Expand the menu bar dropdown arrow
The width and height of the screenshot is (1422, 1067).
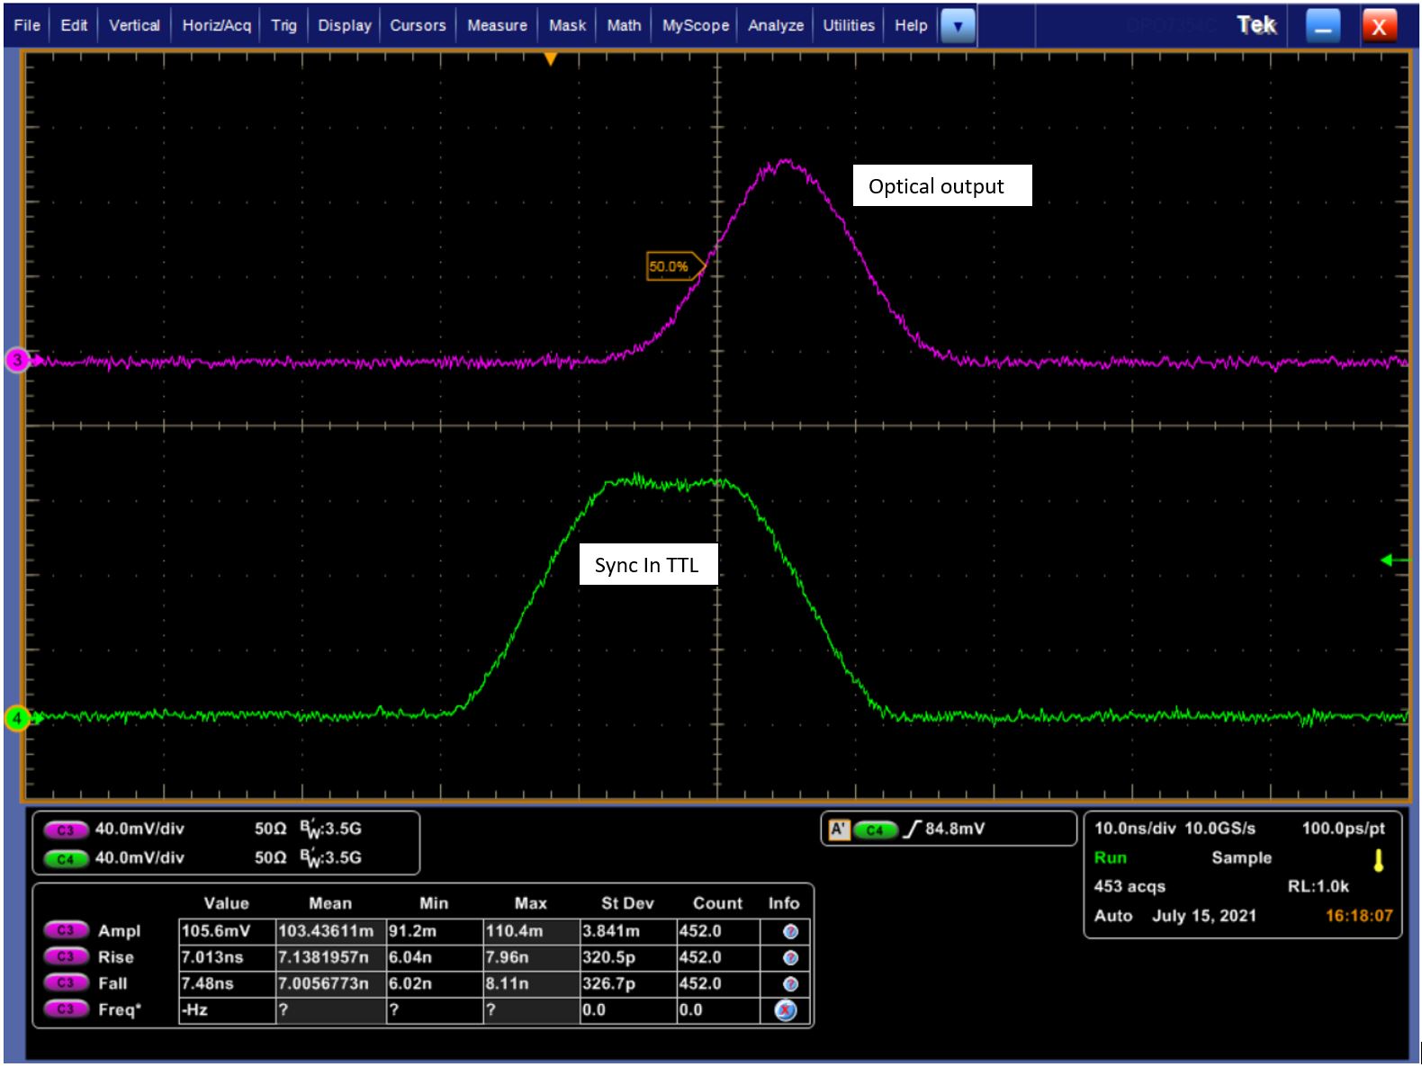[x=958, y=26]
